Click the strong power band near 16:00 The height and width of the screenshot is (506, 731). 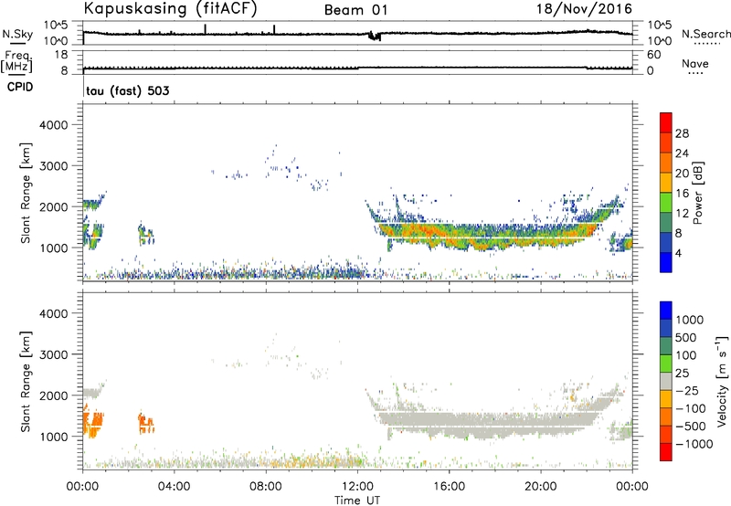449,235
